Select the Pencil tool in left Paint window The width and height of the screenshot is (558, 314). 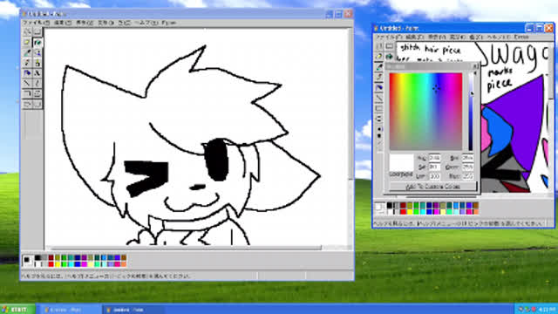pos(27,63)
